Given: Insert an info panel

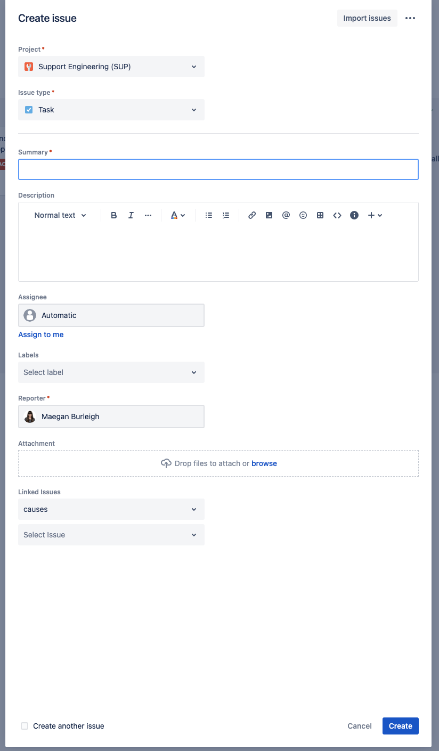Looking at the screenshot, I should click(x=354, y=215).
